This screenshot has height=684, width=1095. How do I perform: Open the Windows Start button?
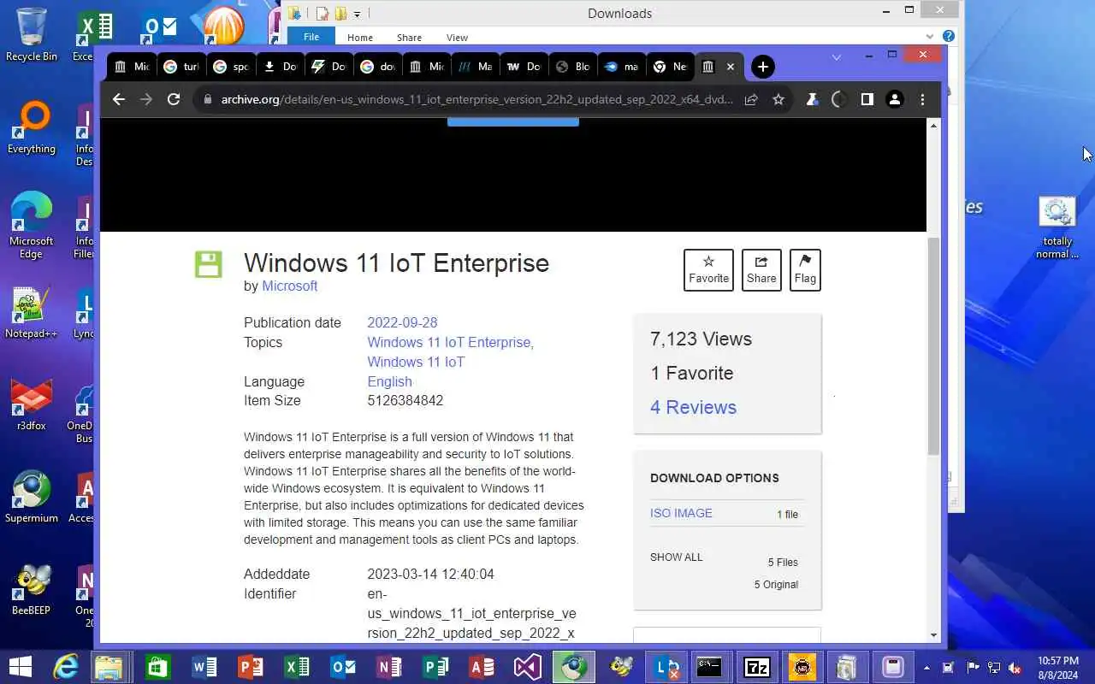(20, 666)
